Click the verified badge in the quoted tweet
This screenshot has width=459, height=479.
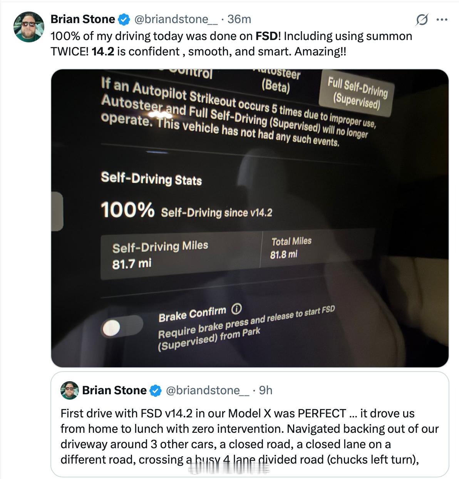[155, 390]
